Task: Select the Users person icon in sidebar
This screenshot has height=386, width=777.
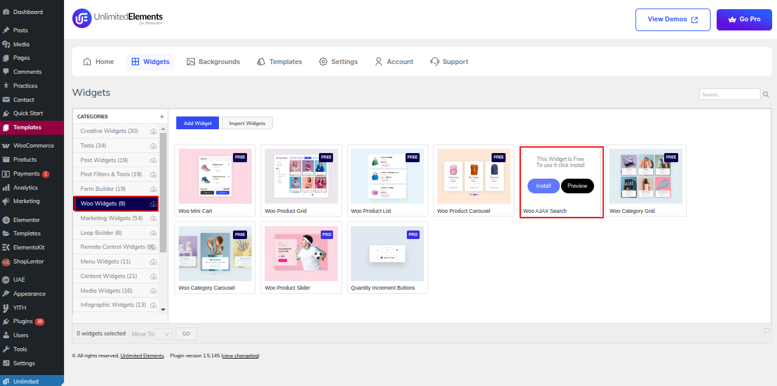Action: tap(6, 335)
